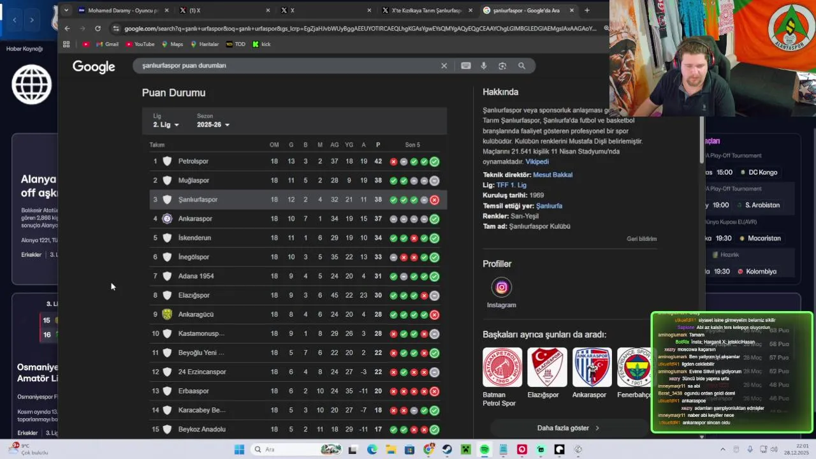
Task: Open Microsoft Edge from the taskbar
Action: pyautogui.click(x=372, y=449)
